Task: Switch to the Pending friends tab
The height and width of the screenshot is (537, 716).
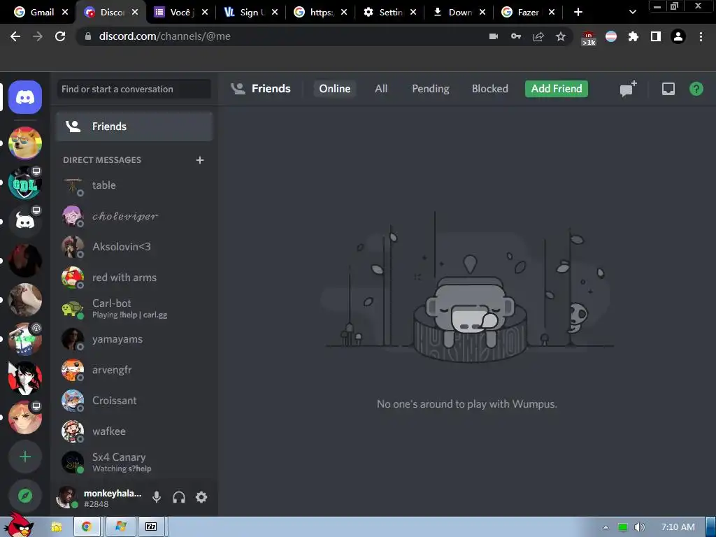Action: [x=431, y=89]
